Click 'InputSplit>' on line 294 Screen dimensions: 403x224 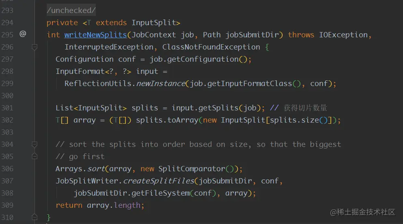tap(156, 23)
